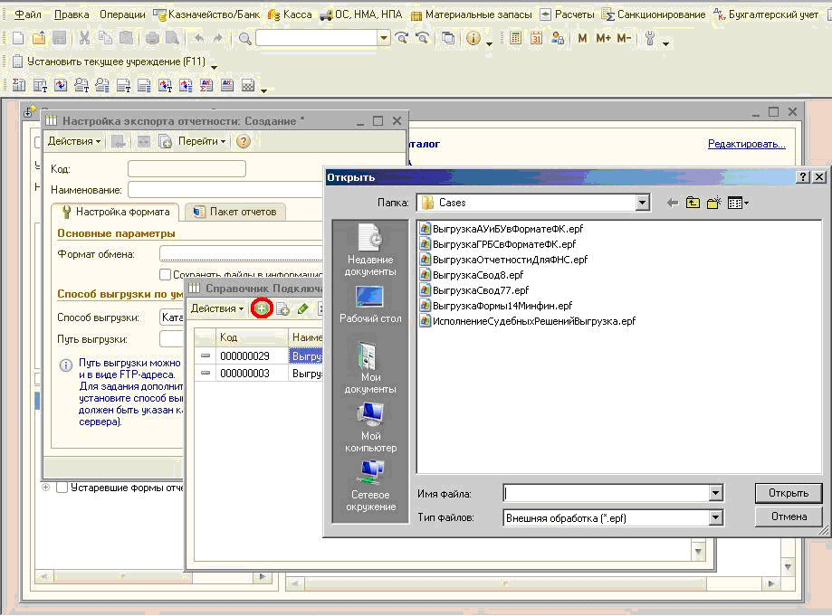Toggle the Сохранять файлы в информационной базе checkbox
This screenshot has height=616, width=832.
[x=166, y=274]
